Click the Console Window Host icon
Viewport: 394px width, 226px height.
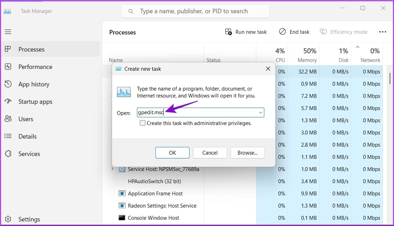click(122, 218)
